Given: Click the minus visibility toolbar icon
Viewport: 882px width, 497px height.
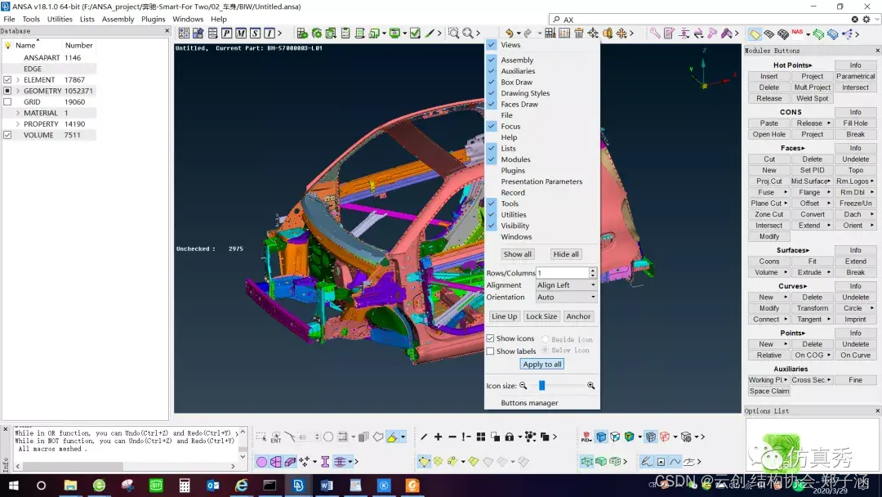Looking at the screenshot, I should point(452,437).
